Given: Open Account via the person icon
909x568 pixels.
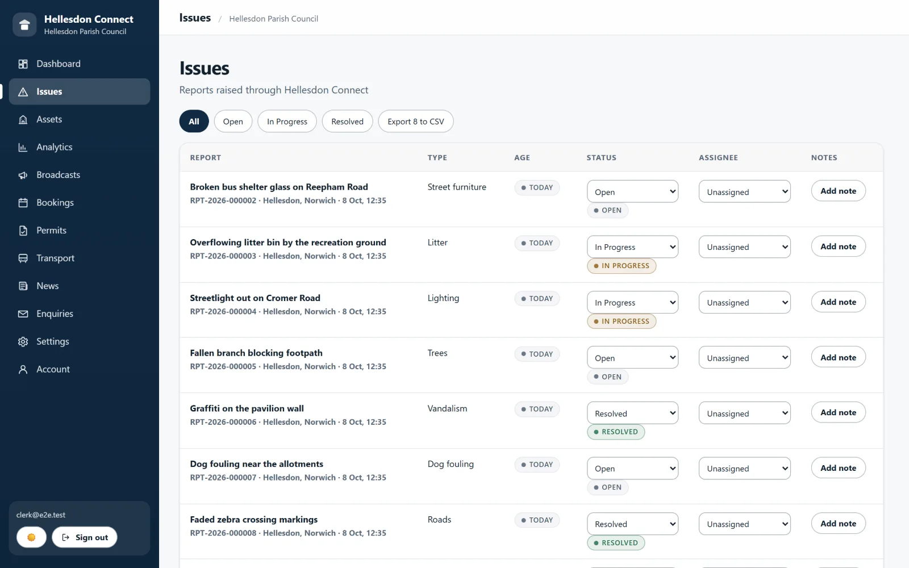Looking at the screenshot, I should [x=23, y=369].
